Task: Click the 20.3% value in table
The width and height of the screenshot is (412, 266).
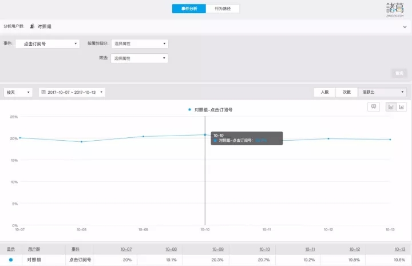Action: point(217,260)
